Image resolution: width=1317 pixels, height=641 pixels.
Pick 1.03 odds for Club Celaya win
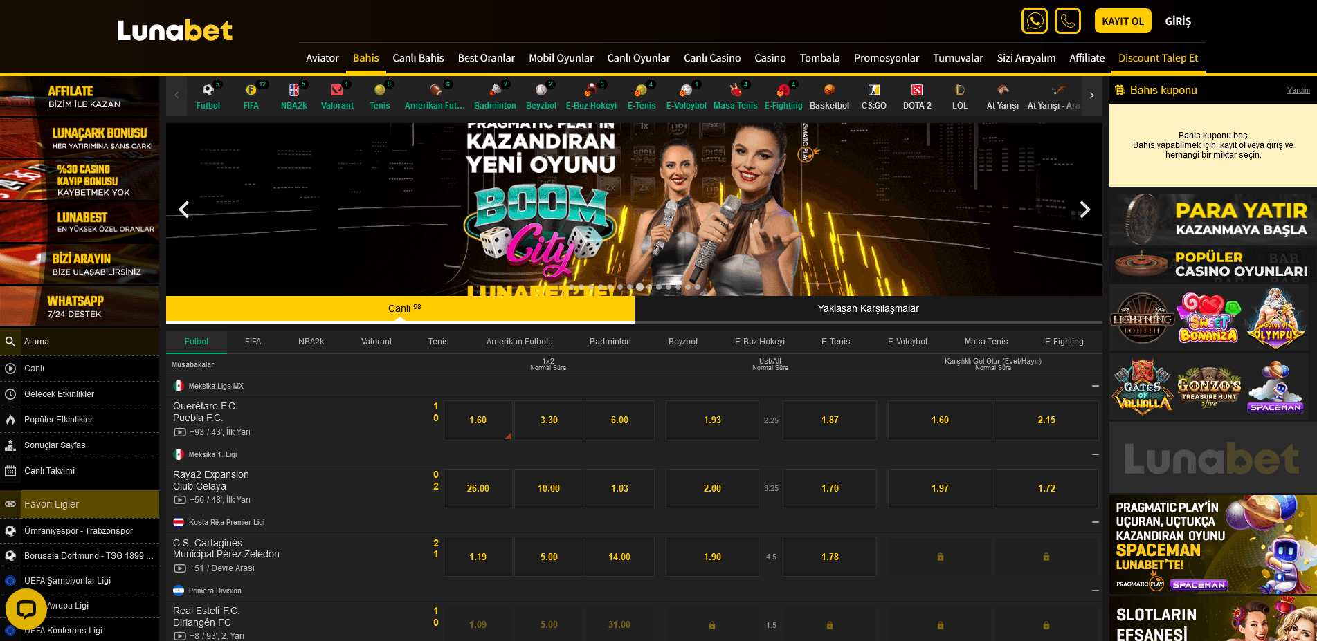(619, 488)
